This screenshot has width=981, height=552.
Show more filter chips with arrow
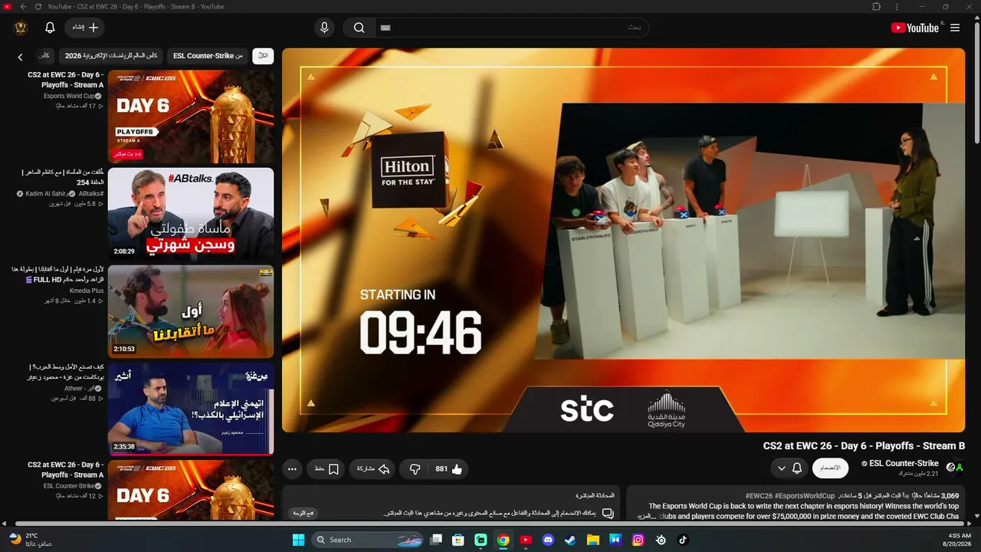pos(20,57)
